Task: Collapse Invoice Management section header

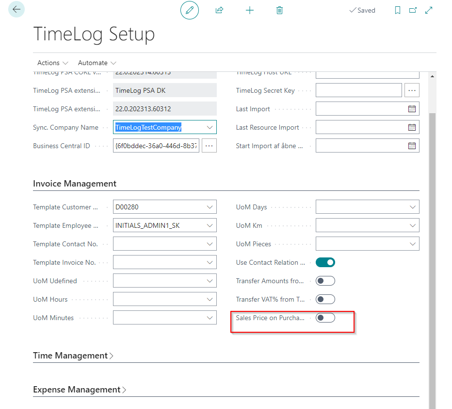Action: (x=75, y=184)
